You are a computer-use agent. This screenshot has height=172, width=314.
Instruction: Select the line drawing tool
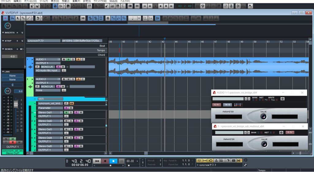[29, 18]
